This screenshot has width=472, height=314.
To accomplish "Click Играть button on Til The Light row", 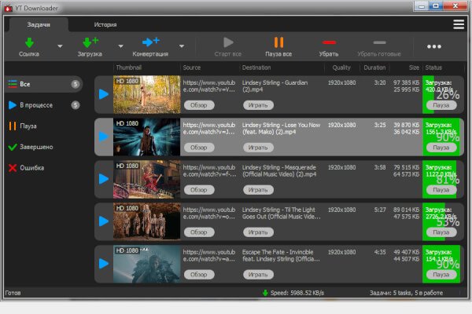I will tap(258, 232).
